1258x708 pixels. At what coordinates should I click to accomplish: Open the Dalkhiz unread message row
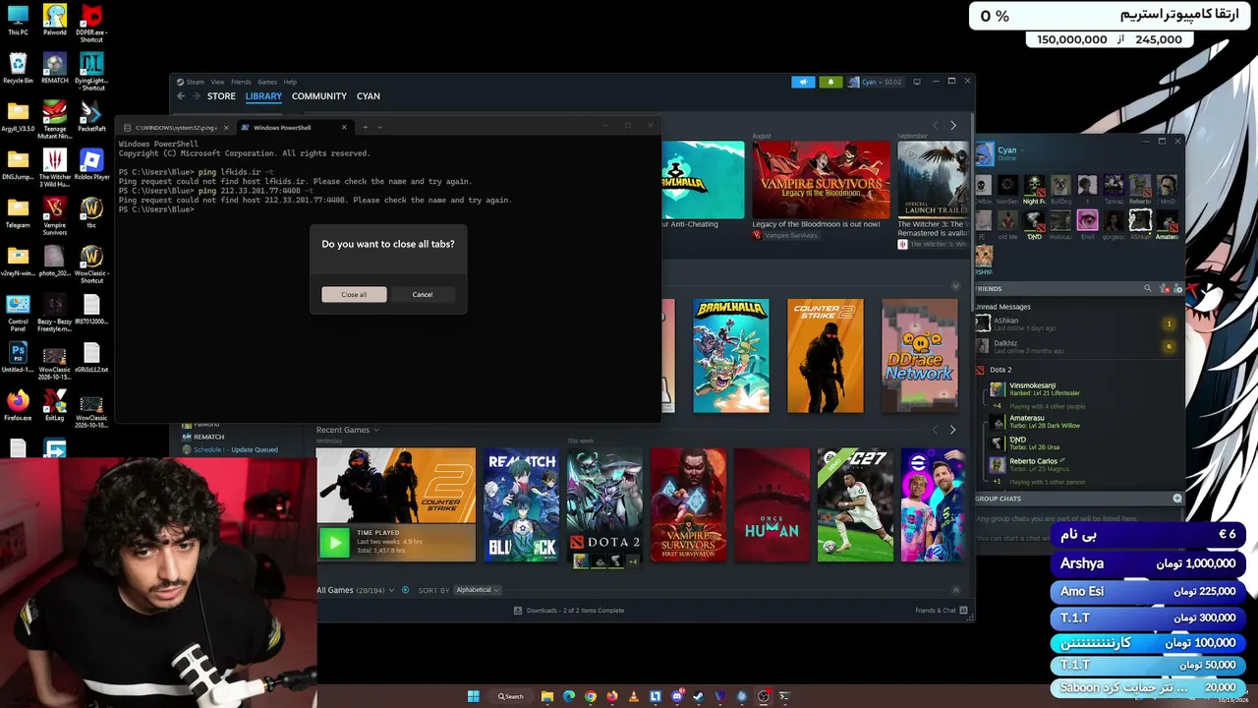[1079, 346]
